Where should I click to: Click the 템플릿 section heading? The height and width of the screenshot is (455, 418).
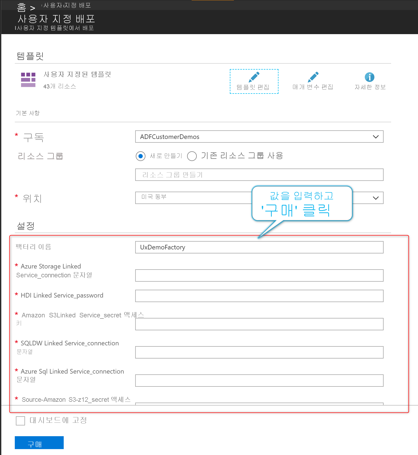click(x=30, y=56)
